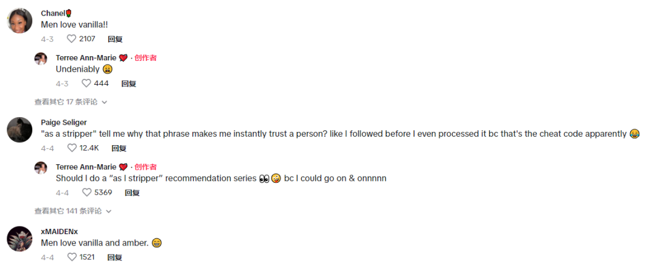Image resolution: width=645 pixels, height=267 pixels.
Task: Reply to Chanel's comment
Action: 115,39
